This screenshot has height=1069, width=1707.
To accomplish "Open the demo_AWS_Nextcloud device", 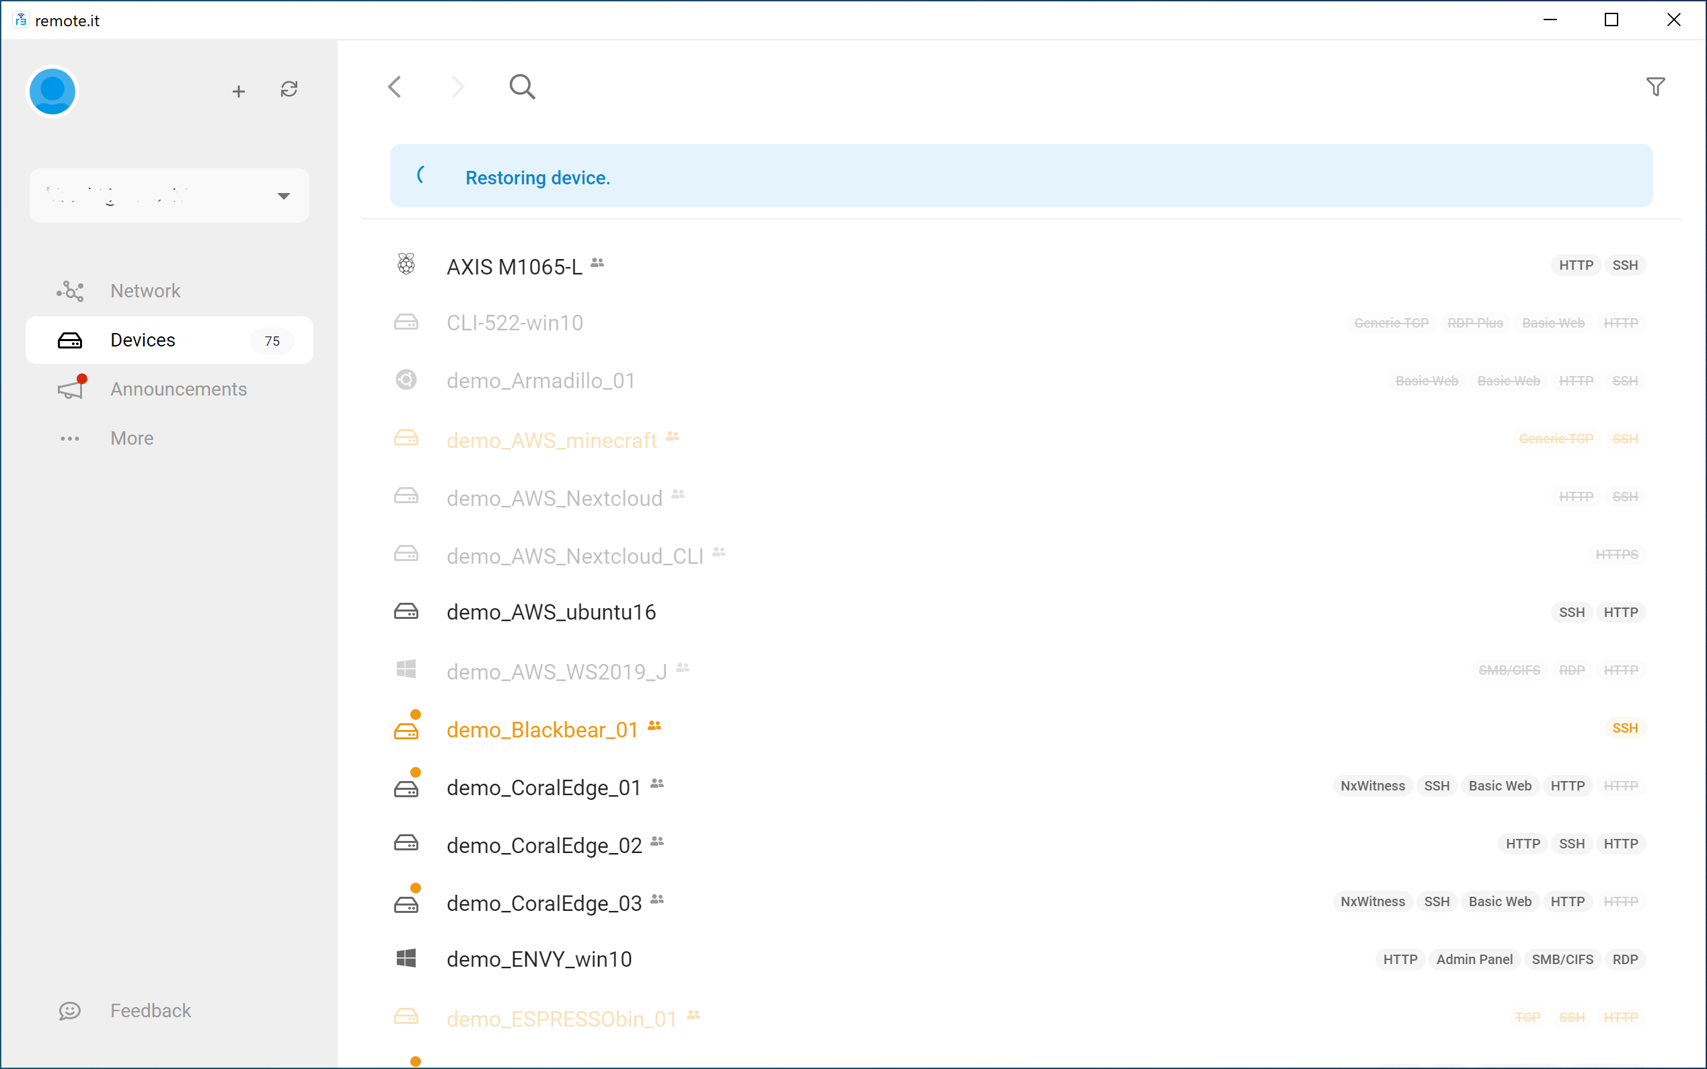I will tap(555, 499).
